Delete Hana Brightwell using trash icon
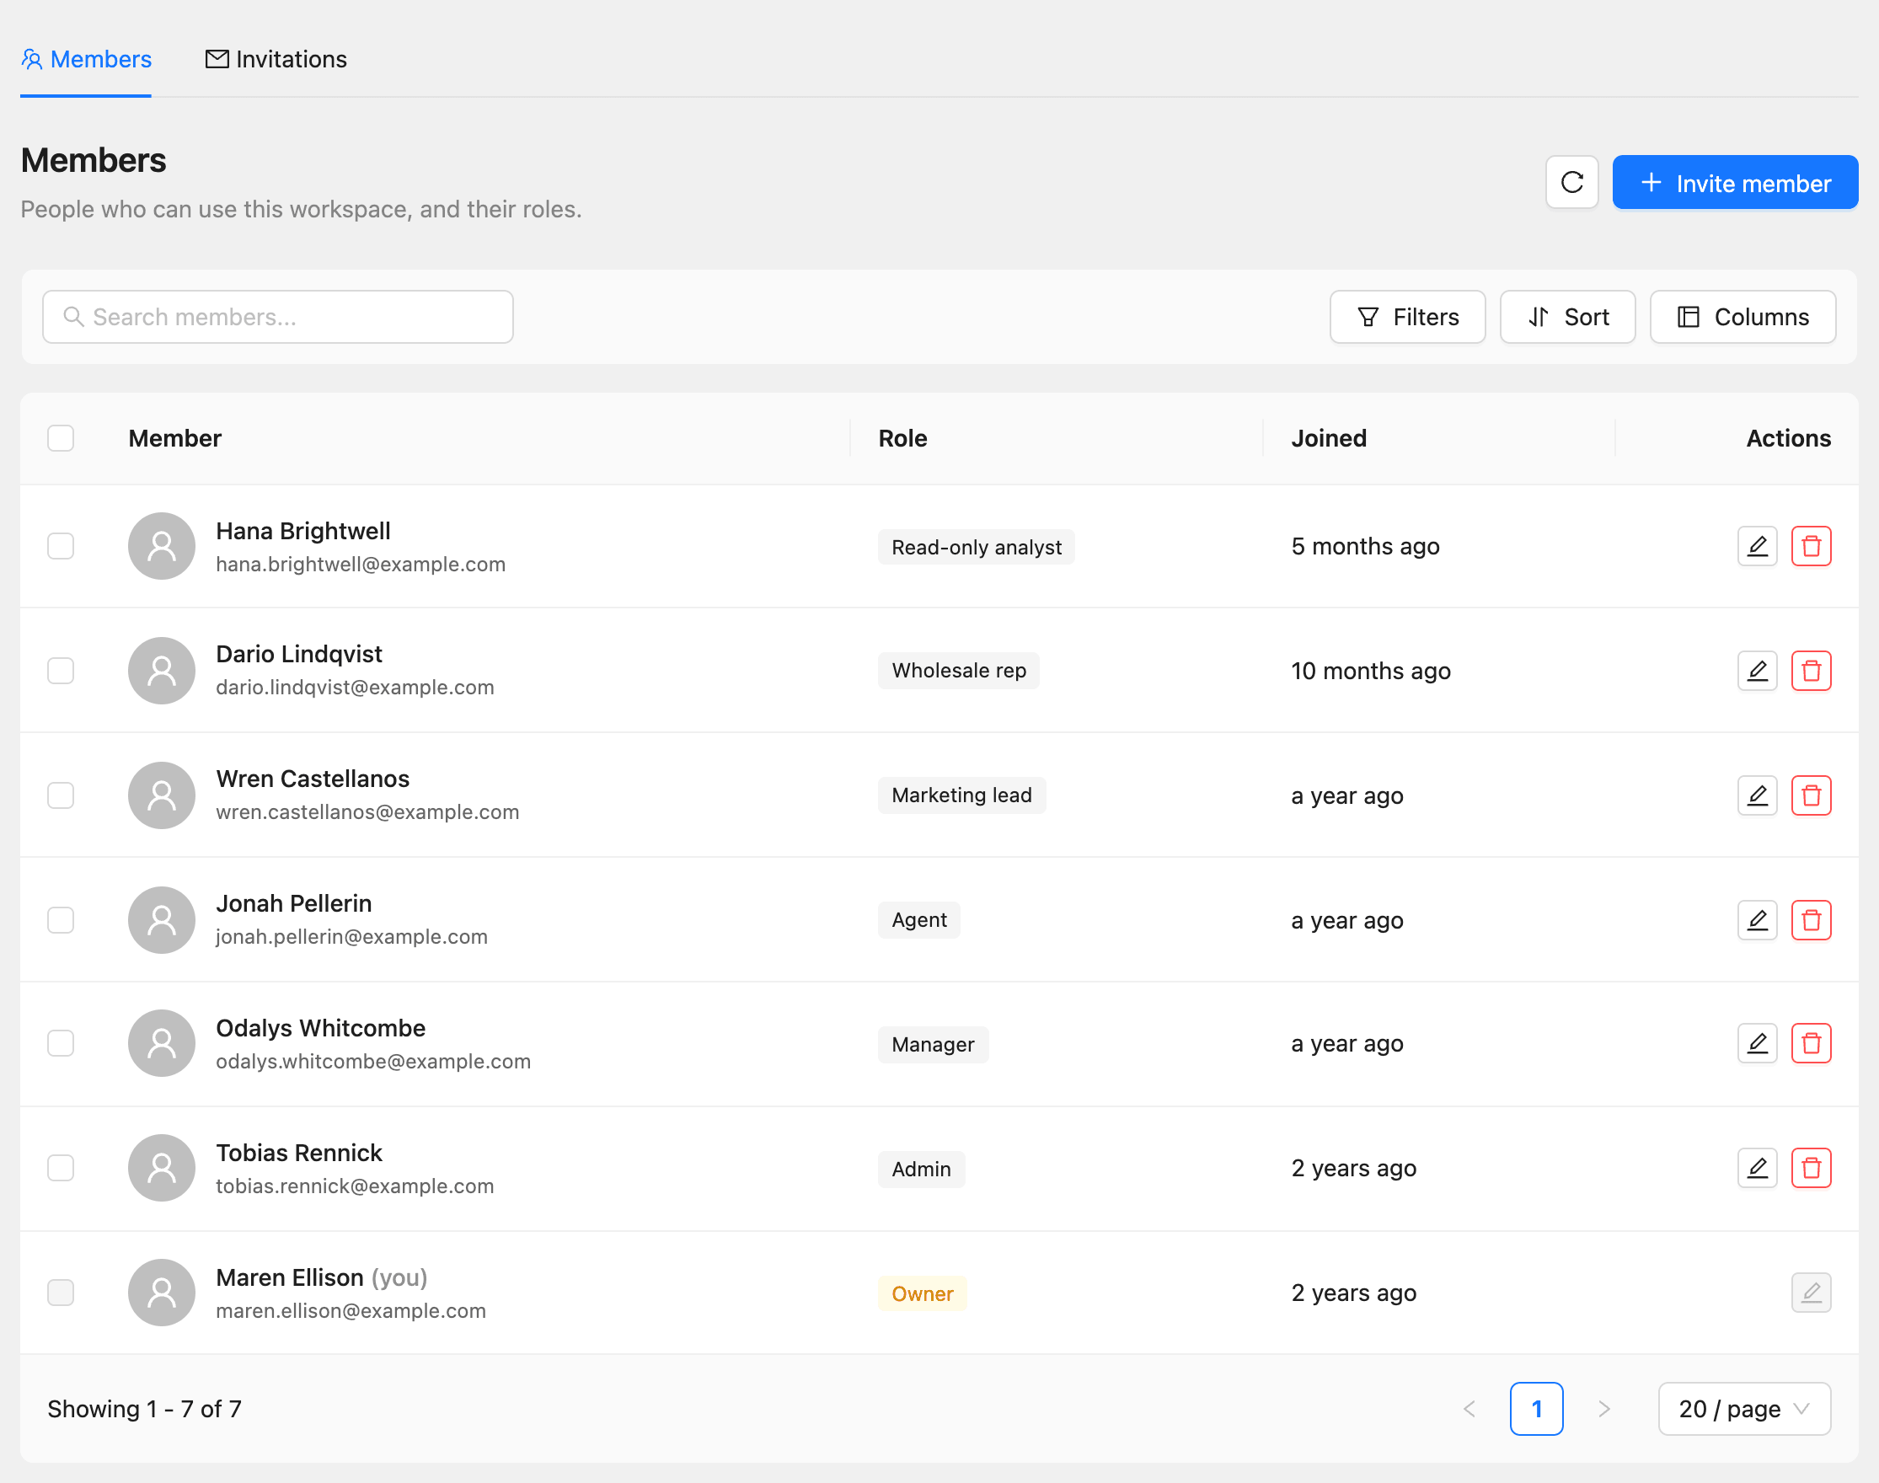 (1812, 546)
